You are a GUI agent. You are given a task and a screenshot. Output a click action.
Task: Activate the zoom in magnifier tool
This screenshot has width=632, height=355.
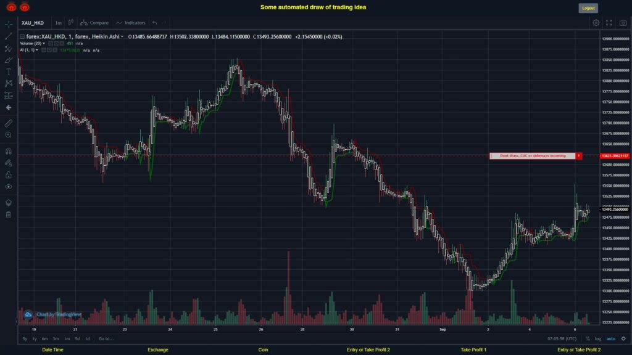point(9,135)
